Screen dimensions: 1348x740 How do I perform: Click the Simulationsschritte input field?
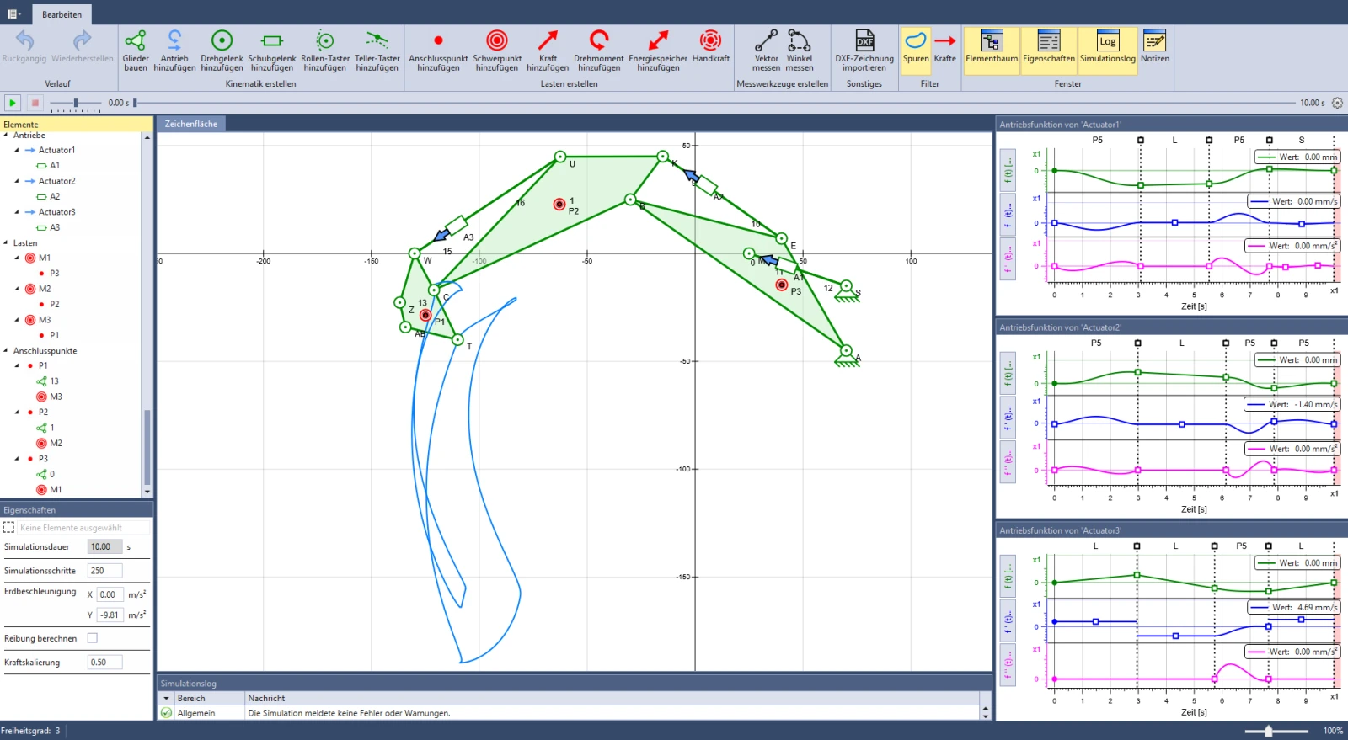[x=105, y=571]
